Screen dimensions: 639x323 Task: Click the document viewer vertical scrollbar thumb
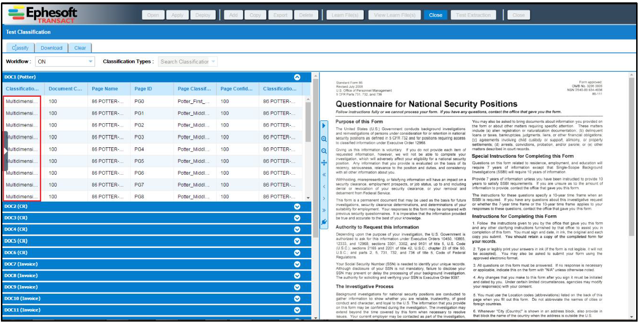point(631,158)
